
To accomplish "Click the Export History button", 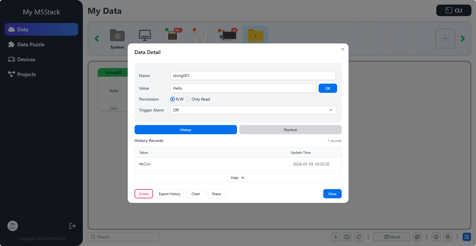I will [169, 194].
